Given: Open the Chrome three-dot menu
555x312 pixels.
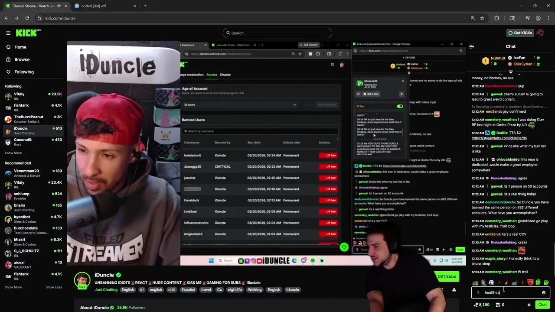Looking at the screenshot, I should pyautogui.click(x=548, y=18).
